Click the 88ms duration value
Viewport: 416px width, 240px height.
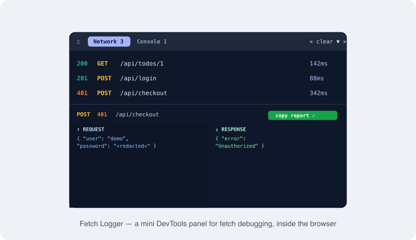(x=317, y=78)
